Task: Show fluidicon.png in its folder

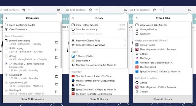Action: tap(57, 50)
